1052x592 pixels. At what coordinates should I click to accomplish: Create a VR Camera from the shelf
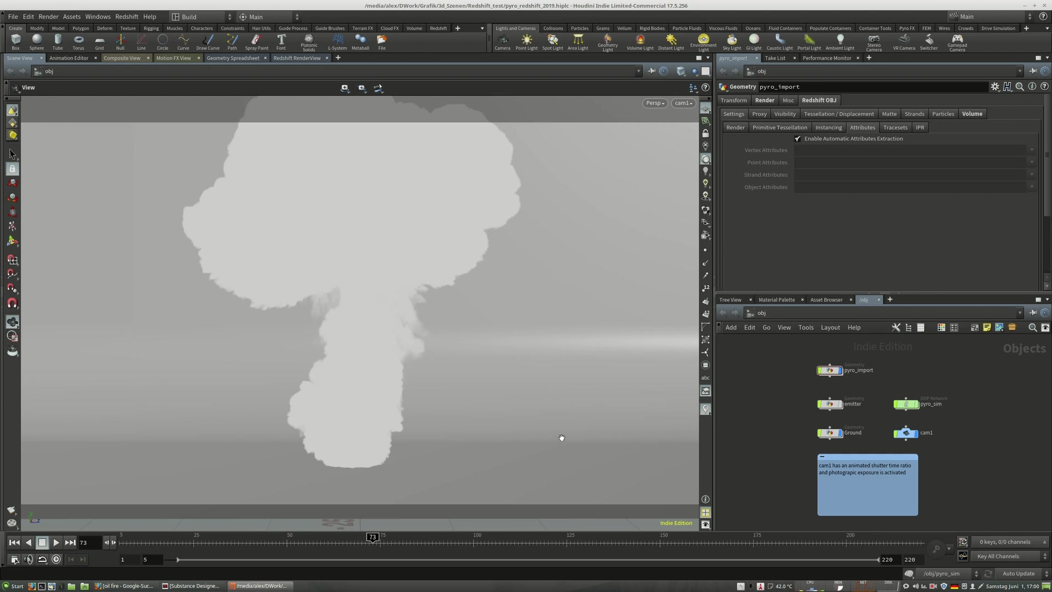coord(904,41)
